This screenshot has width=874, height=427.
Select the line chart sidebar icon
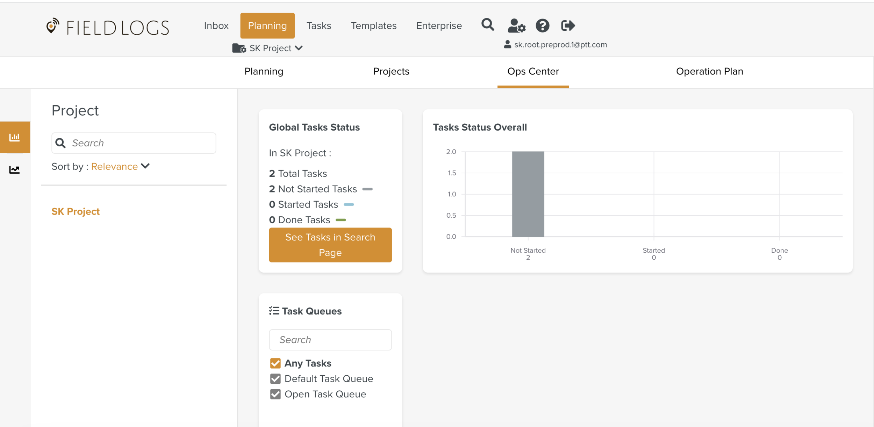(15, 170)
